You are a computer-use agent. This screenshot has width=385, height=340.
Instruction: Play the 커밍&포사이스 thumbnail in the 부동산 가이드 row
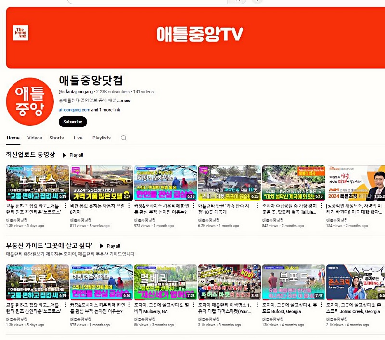(102, 282)
